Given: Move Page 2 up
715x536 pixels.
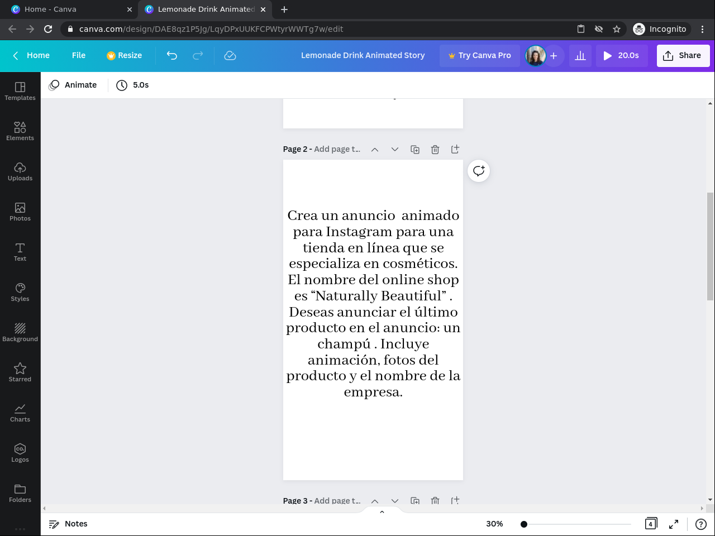Looking at the screenshot, I should click(x=375, y=149).
